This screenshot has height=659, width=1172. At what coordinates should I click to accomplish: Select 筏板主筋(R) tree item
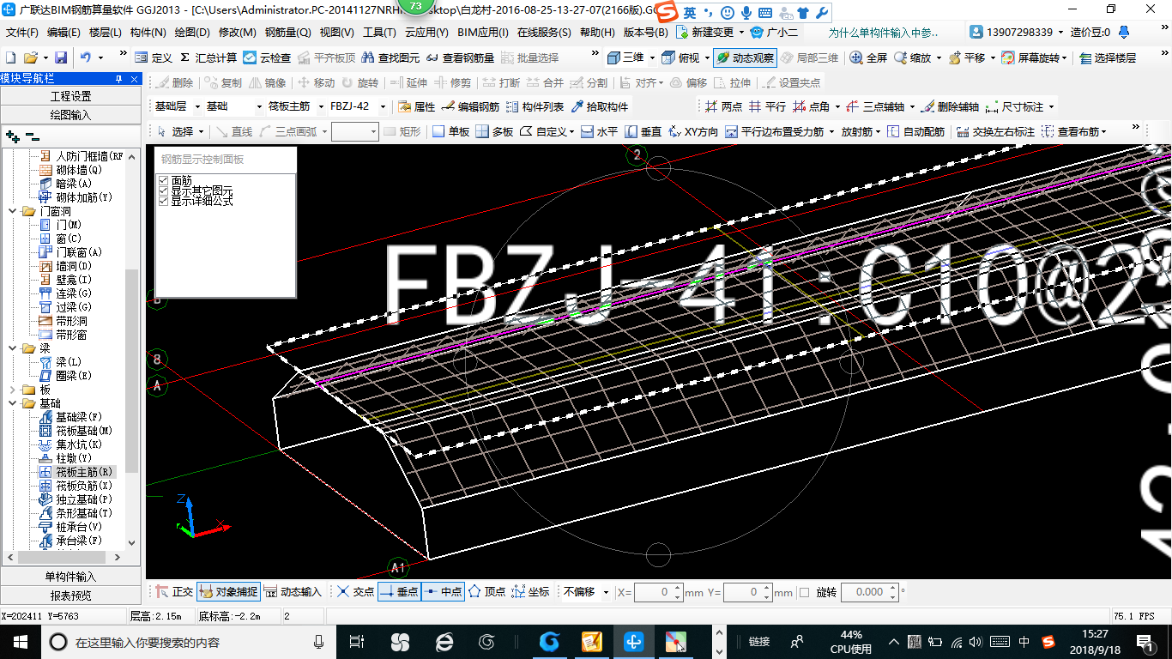coord(84,472)
